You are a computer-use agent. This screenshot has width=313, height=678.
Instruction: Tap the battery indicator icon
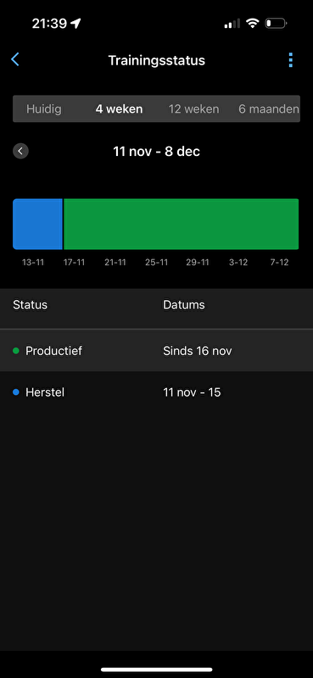[276, 24]
